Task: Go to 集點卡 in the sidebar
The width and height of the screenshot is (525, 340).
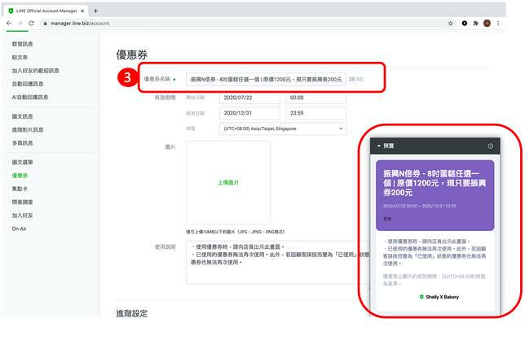Action: click(x=20, y=189)
